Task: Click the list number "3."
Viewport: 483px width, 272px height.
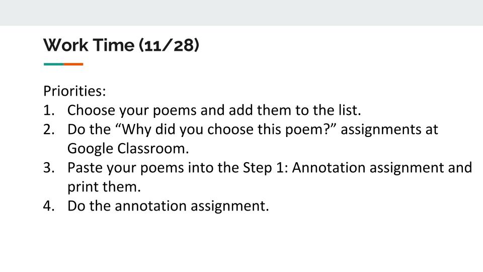Action: (x=49, y=168)
